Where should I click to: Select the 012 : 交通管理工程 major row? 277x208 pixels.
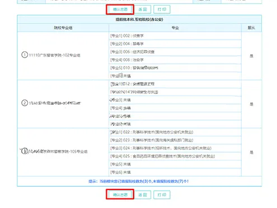[175, 84]
